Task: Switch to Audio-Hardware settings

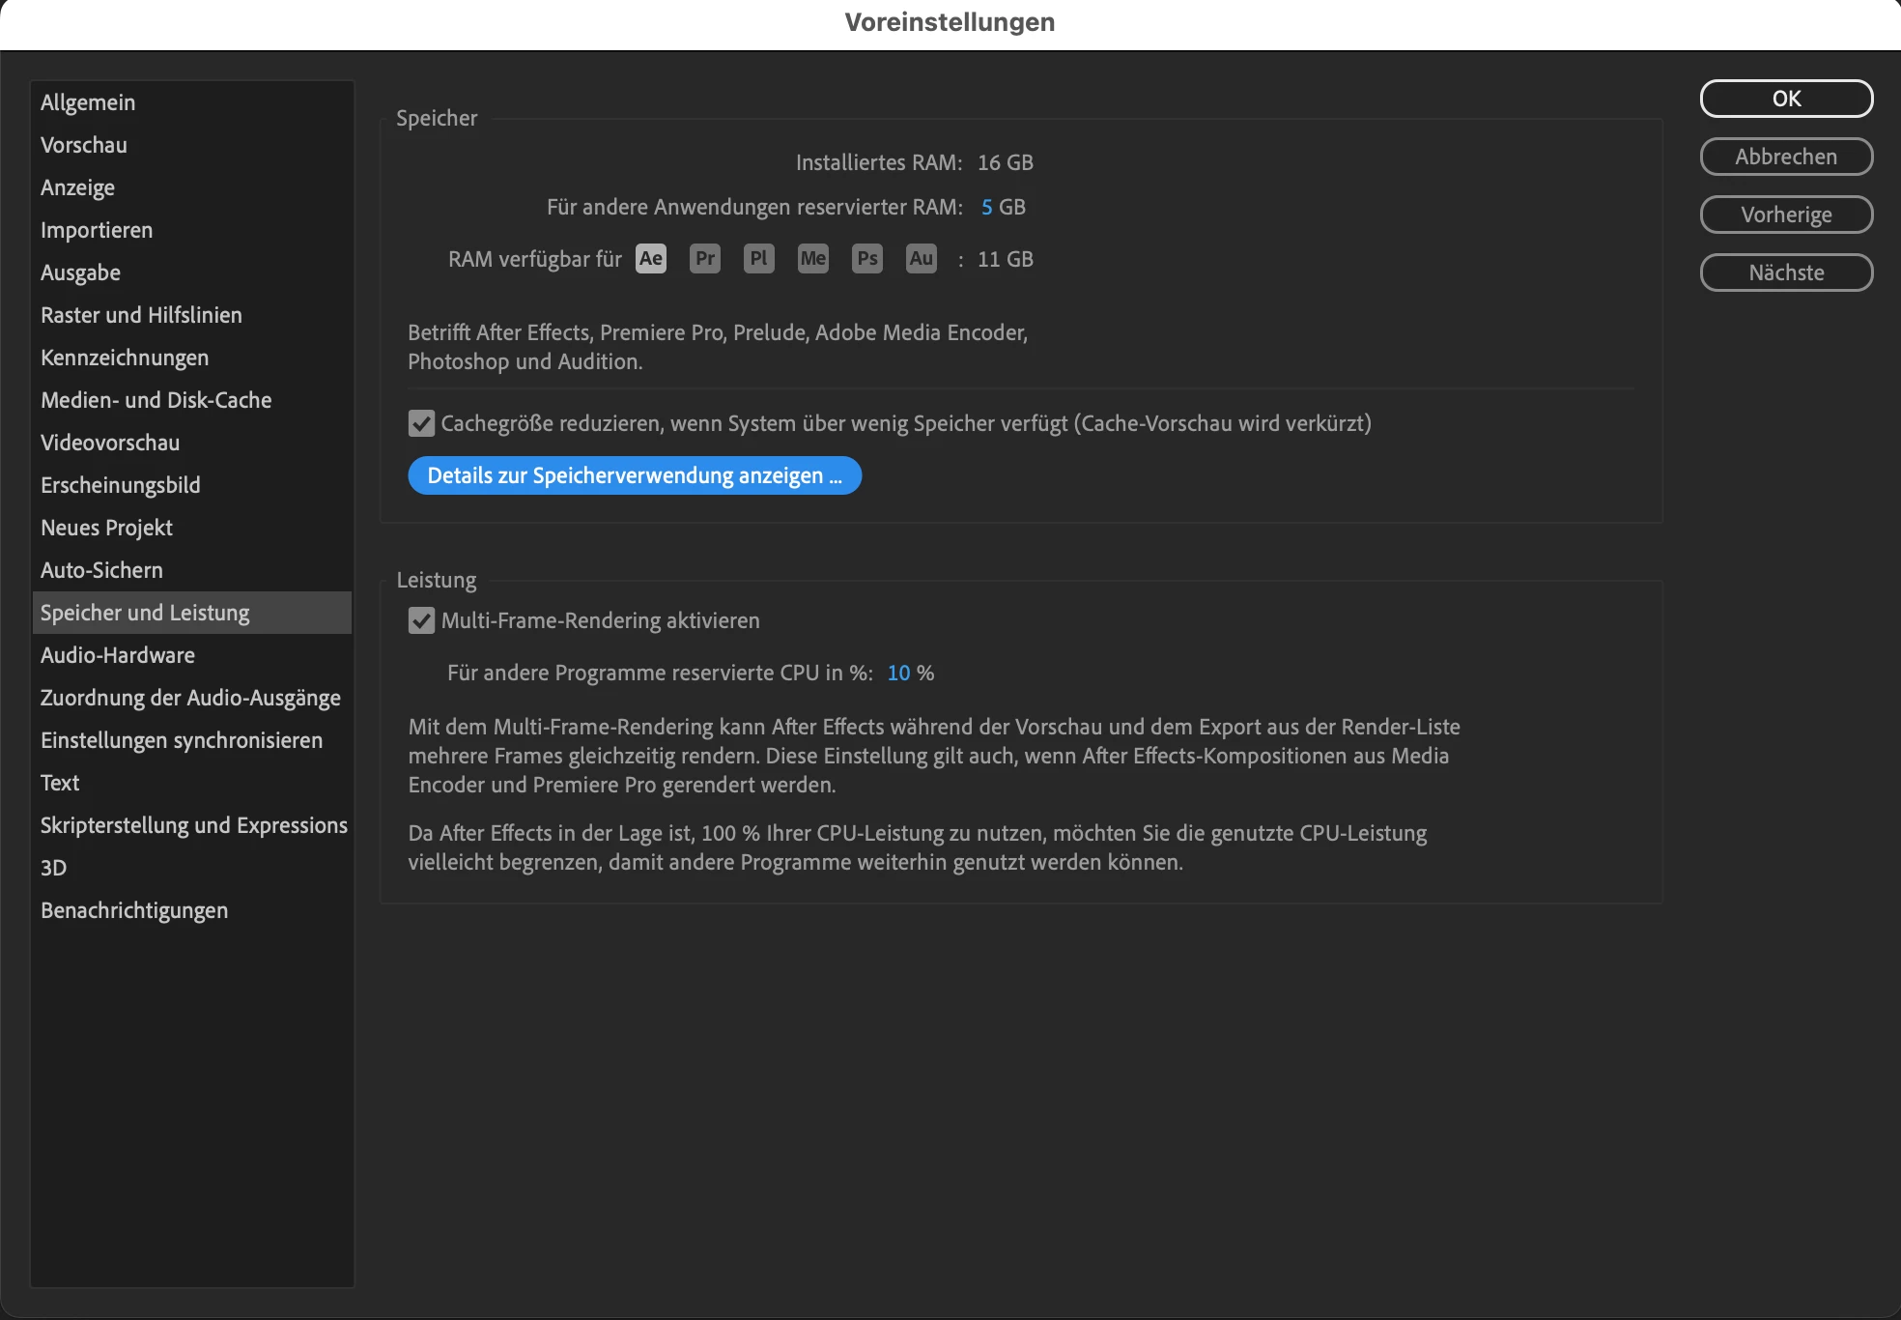Action: [118, 655]
